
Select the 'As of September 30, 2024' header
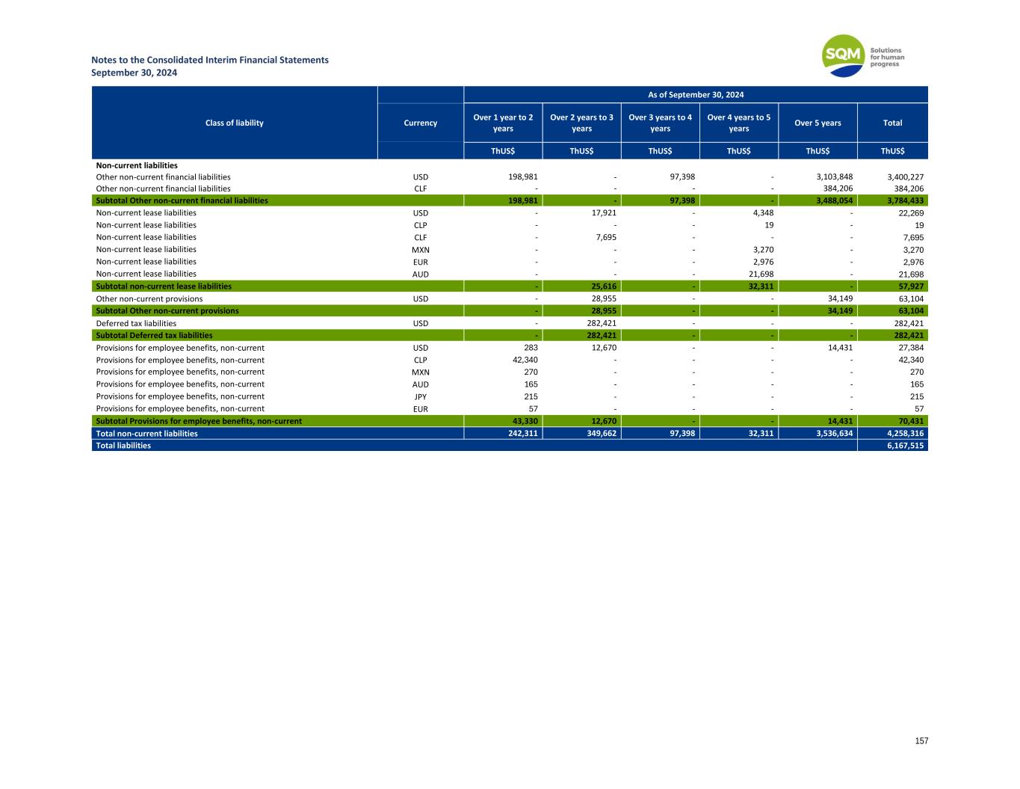[695, 95]
